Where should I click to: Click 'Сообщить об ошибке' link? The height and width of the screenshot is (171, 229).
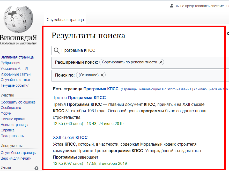click(18, 102)
